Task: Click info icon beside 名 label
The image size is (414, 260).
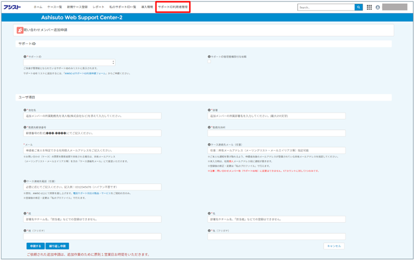Action: (x=209, y=213)
